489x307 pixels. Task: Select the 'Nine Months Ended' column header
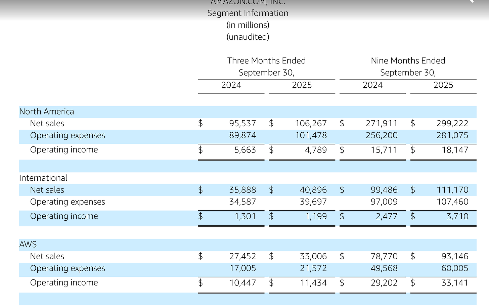coord(408,60)
